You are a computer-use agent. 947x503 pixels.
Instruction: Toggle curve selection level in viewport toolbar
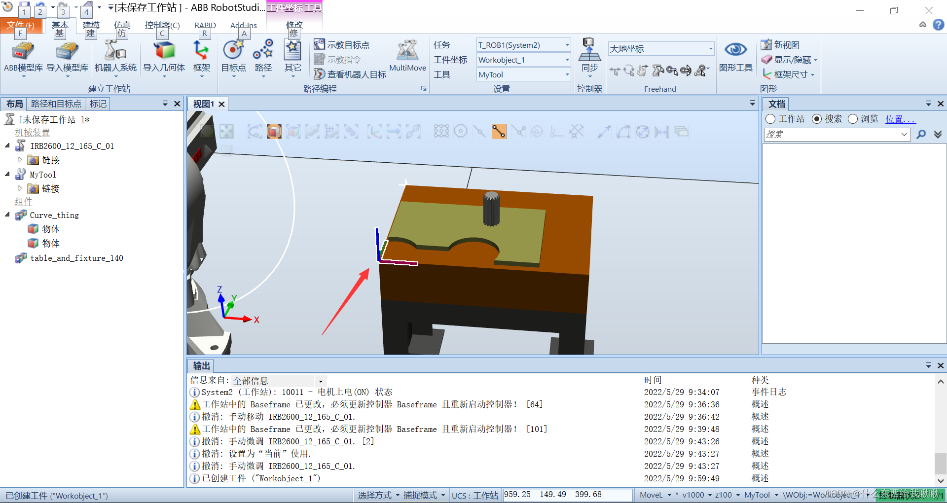click(255, 132)
